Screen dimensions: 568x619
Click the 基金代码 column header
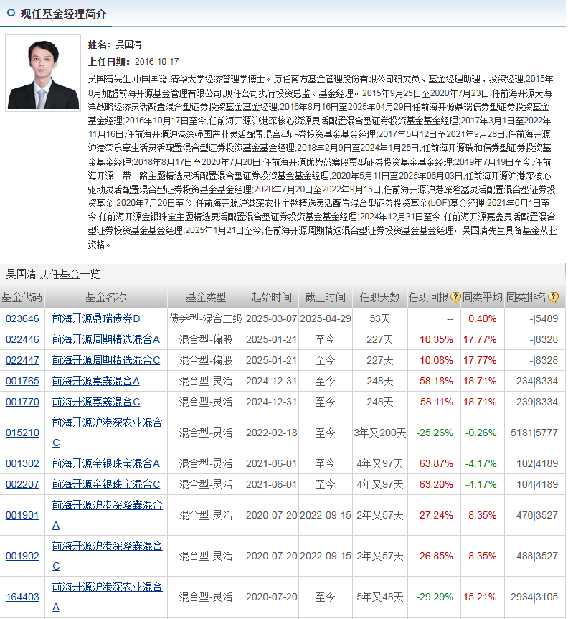tap(22, 297)
